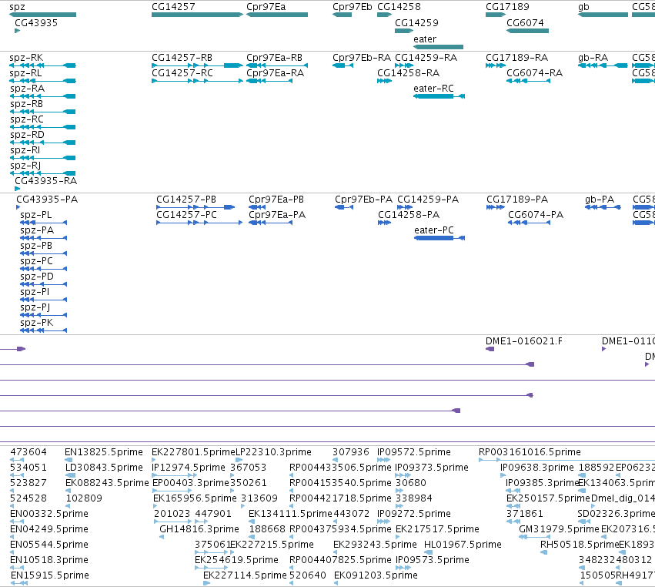Click the CG14257-RC transcript label

[x=182, y=73]
